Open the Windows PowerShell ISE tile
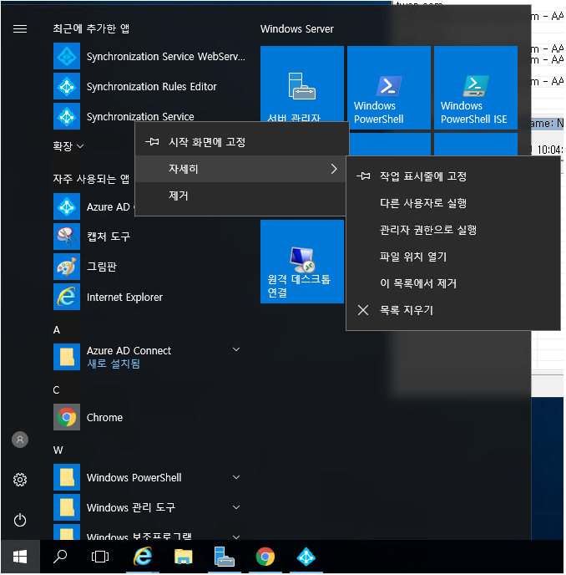Viewport: 566px width, 575px height. coord(476,88)
